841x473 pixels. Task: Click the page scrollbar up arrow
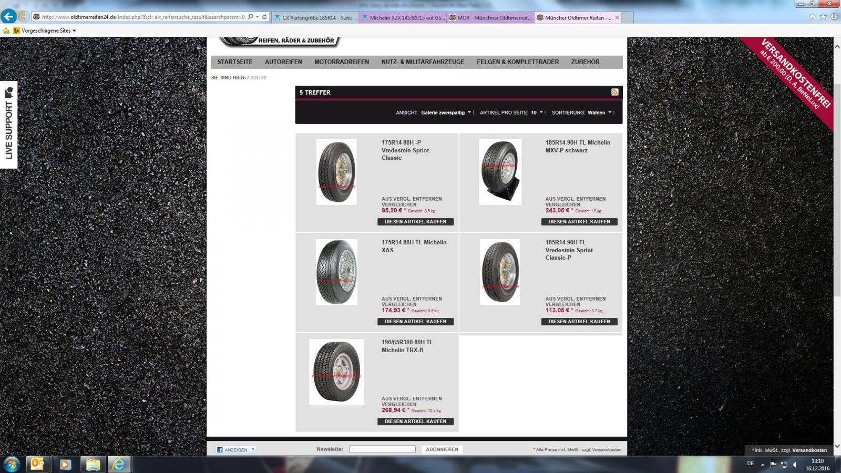tap(837, 47)
